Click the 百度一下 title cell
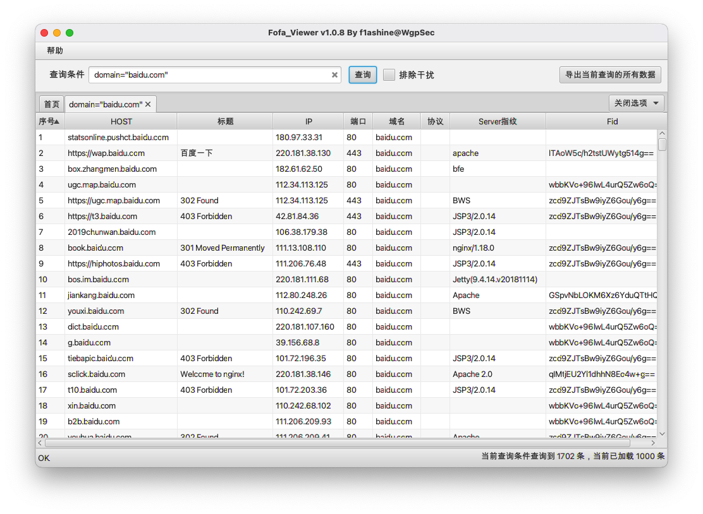This screenshot has width=703, height=514. pyautogui.click(x=197, y=153)
